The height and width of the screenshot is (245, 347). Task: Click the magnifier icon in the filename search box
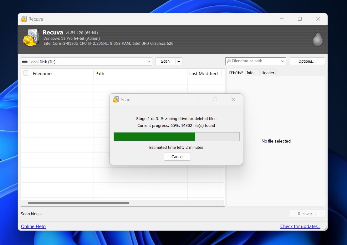point(229,61)
